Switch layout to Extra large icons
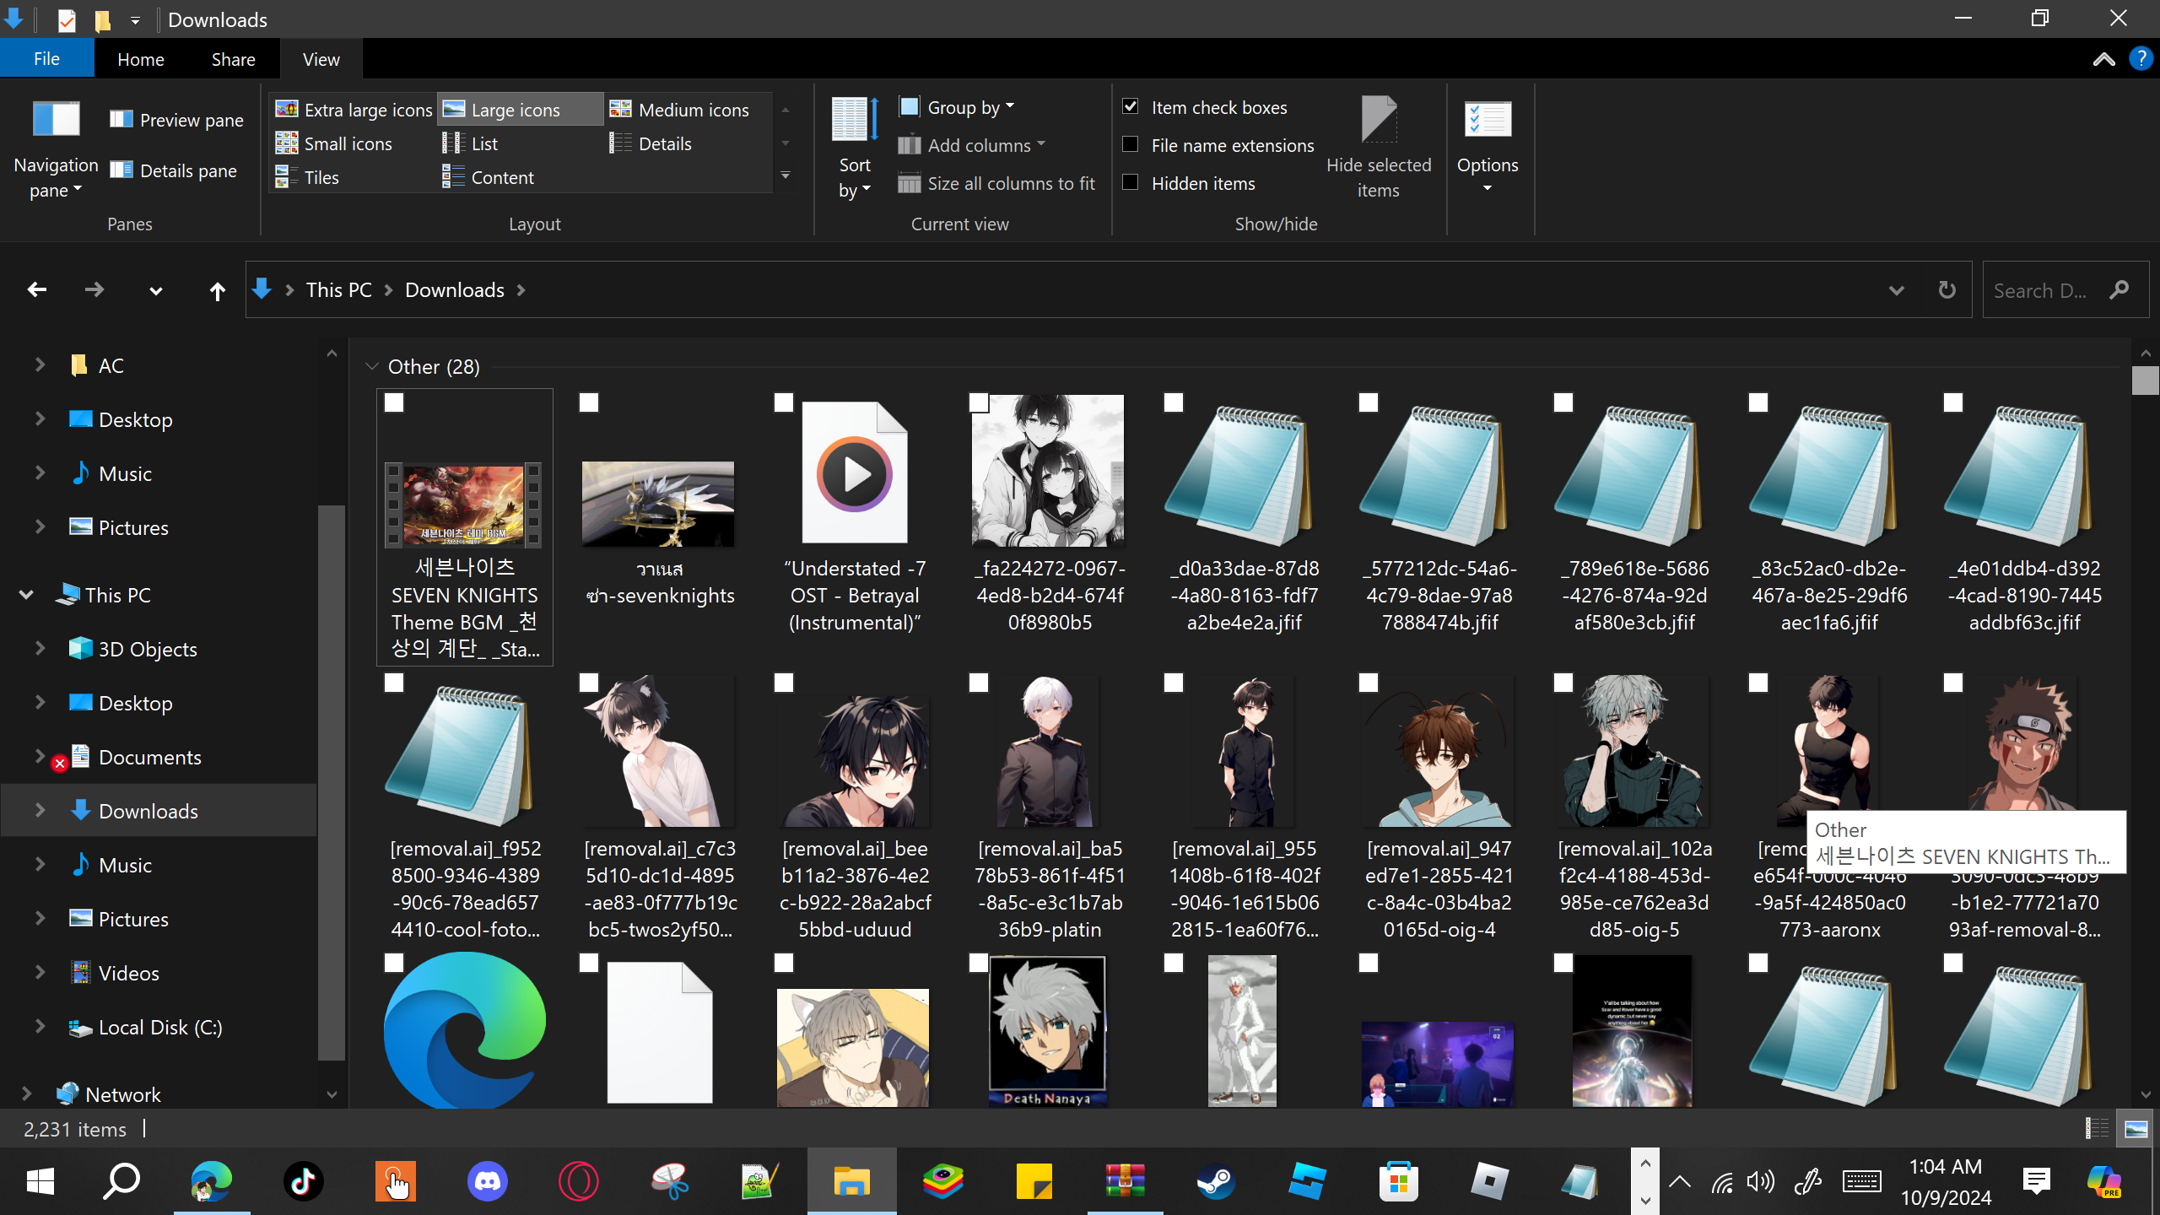 coord(354,110)
